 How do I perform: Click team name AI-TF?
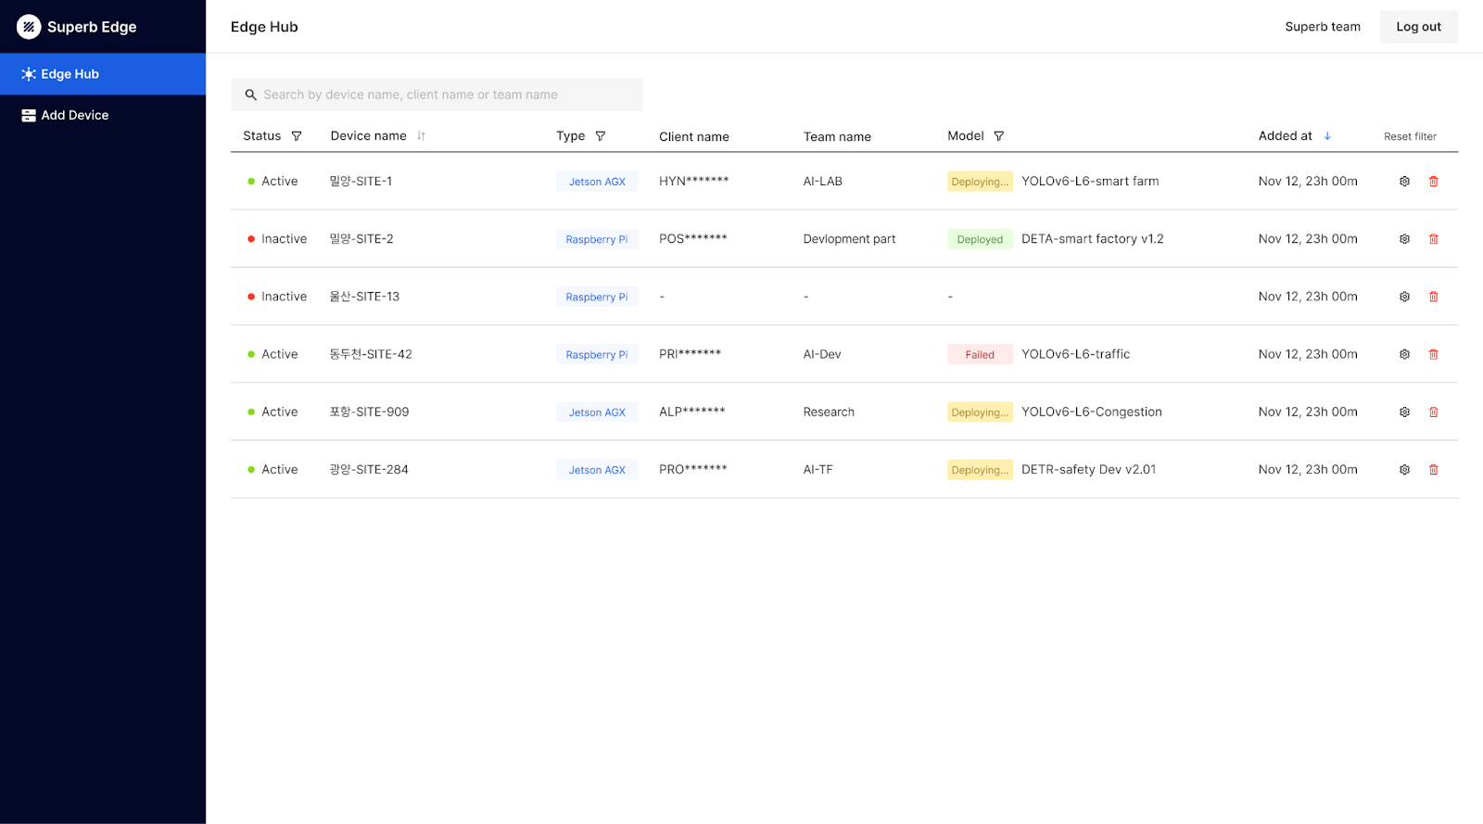tap(818, 470)
